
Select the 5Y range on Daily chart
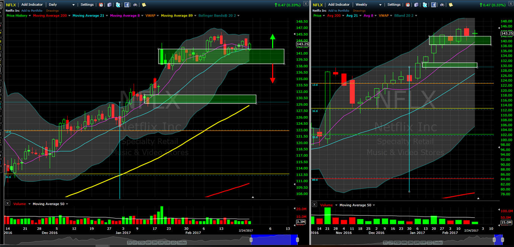tap(129, 243)
